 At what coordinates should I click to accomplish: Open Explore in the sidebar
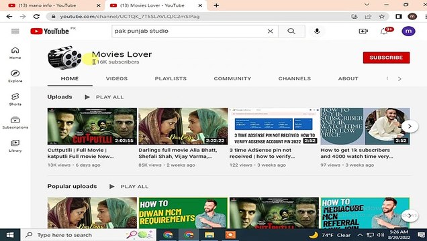tap(15, 76)
